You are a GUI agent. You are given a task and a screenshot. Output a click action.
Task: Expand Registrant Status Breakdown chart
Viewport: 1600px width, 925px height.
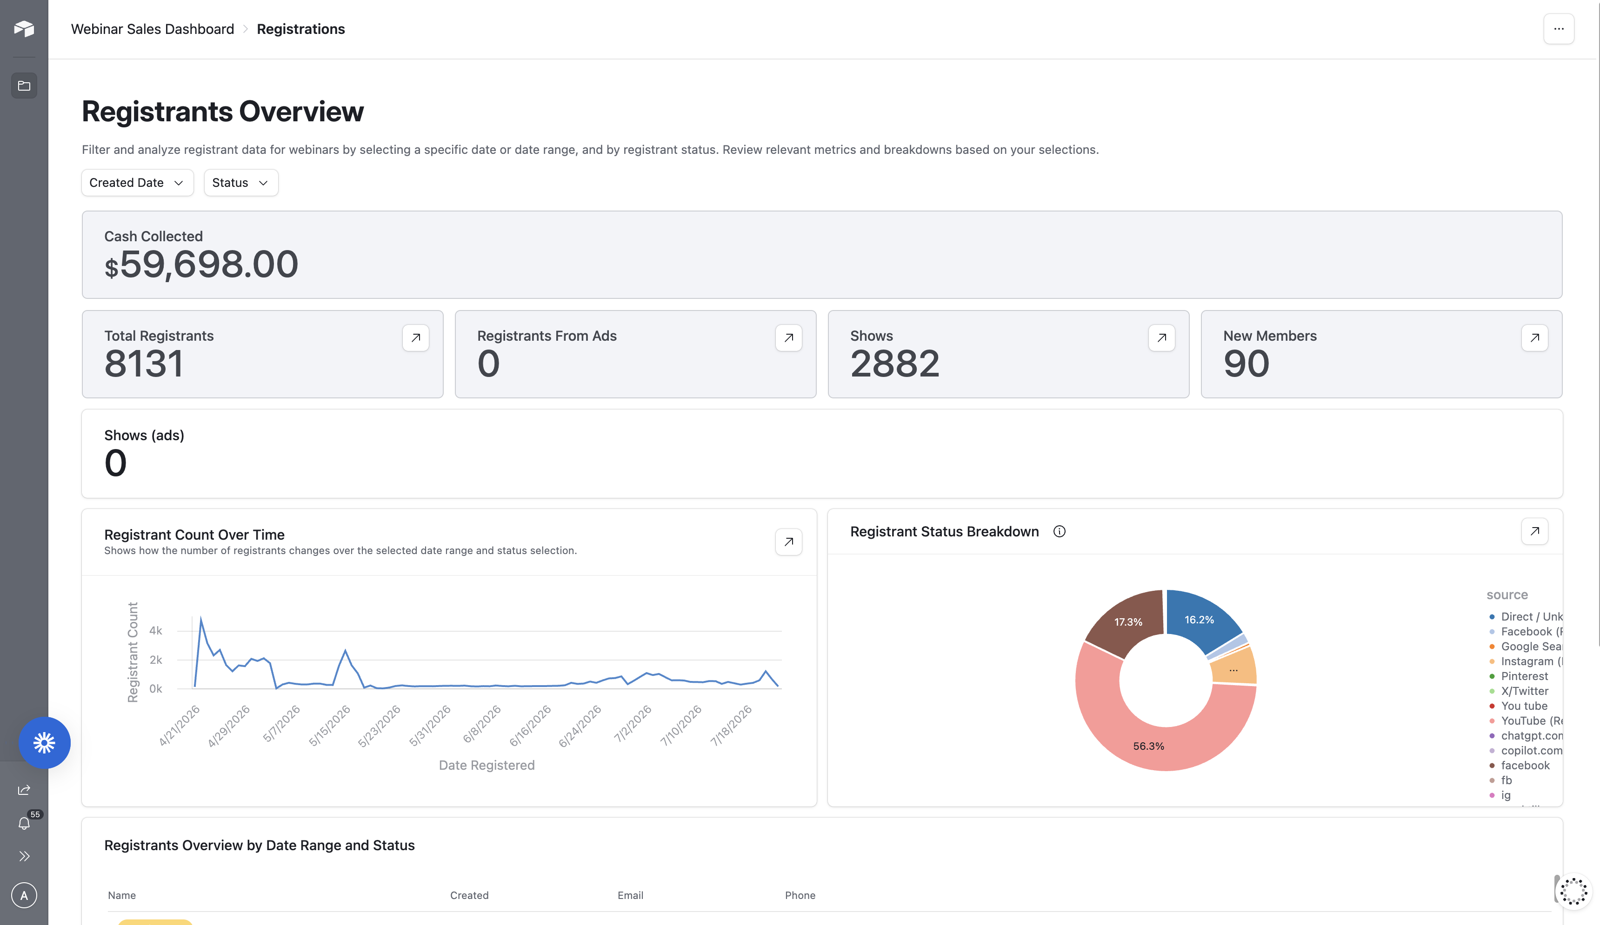1534,531
